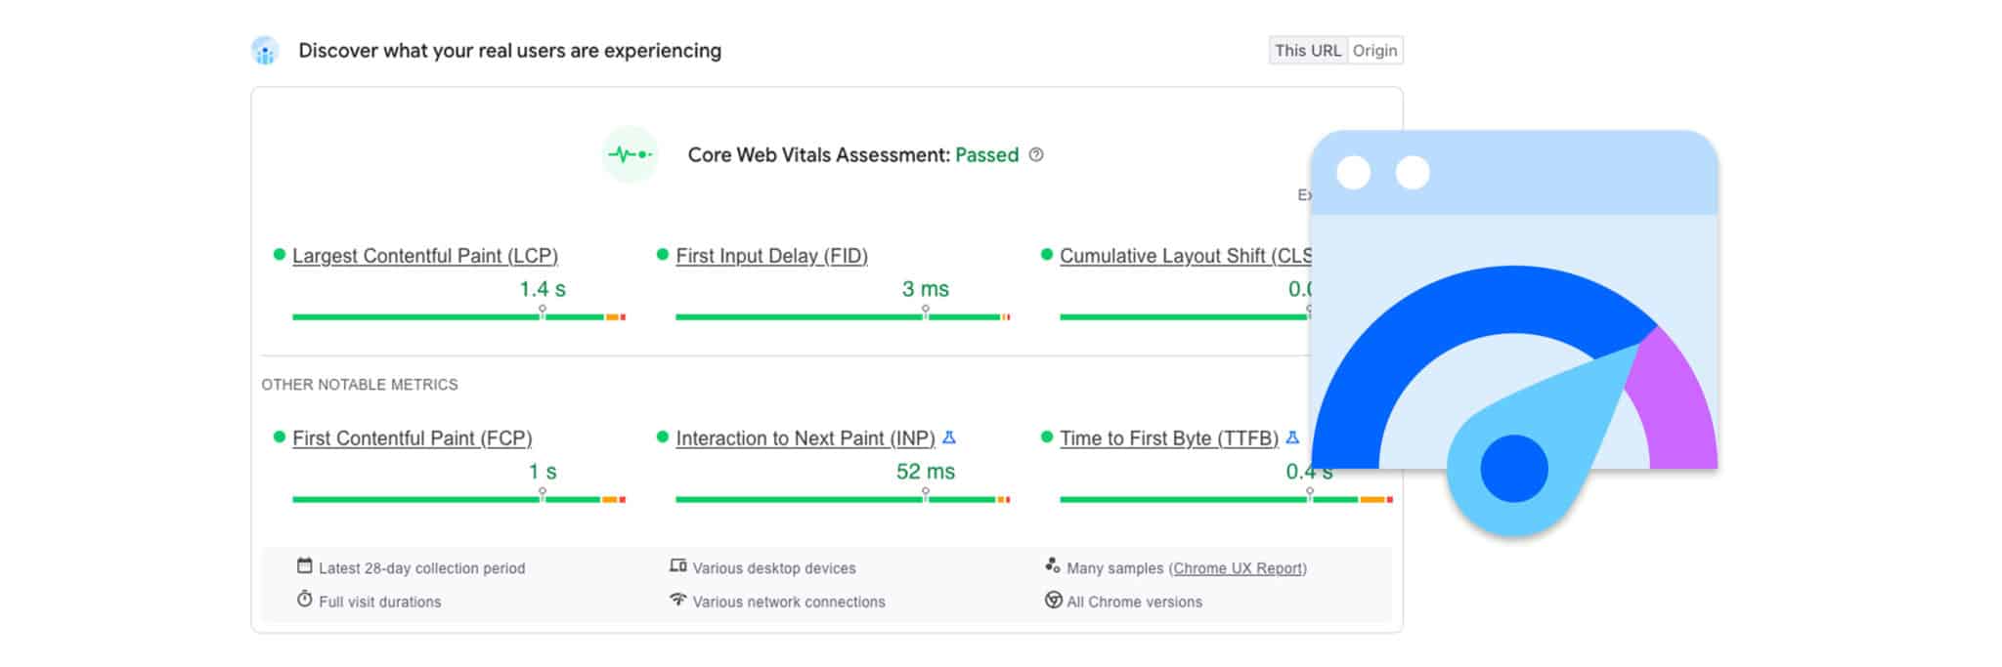Open the Largest Contentful Paint (LCP) link
Image resolution: width=2002 pixels, height=667 pixels.
(425, 256)
